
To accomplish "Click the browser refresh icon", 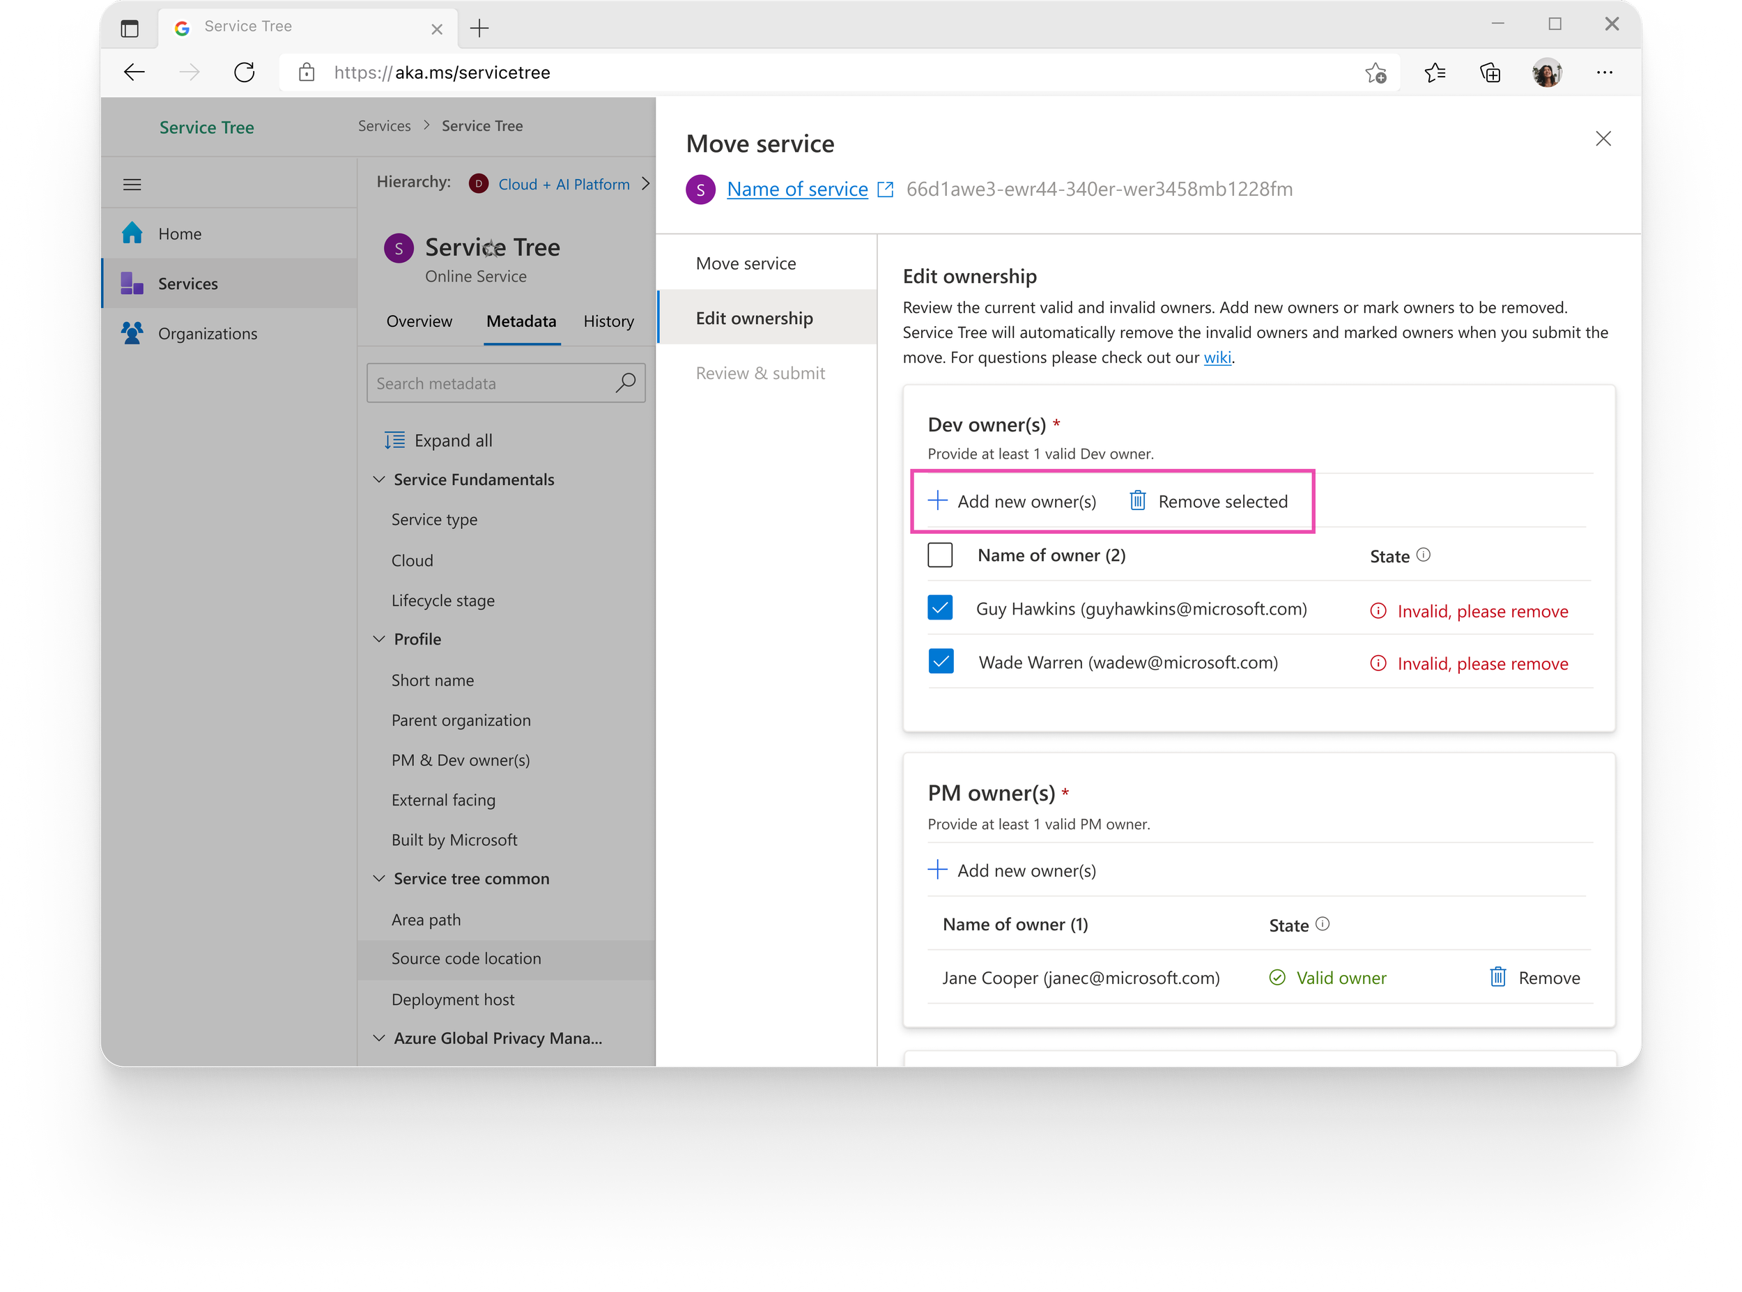I will point(245,72).
